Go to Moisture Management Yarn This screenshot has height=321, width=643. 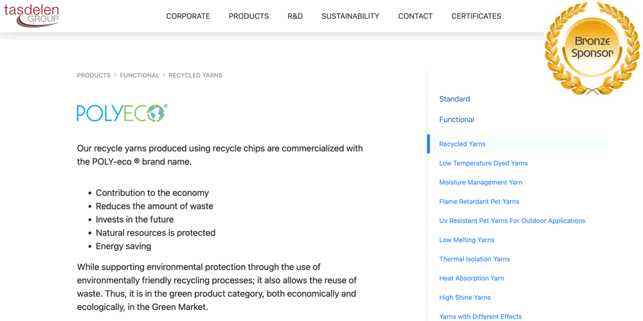click(480, 182)
